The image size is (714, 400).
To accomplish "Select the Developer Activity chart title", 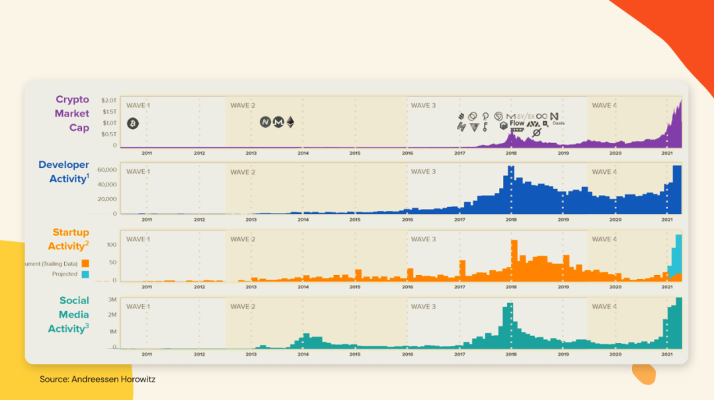I will 63,172.
